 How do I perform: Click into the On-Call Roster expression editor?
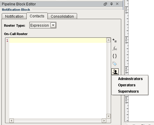(x=58, y=78)
